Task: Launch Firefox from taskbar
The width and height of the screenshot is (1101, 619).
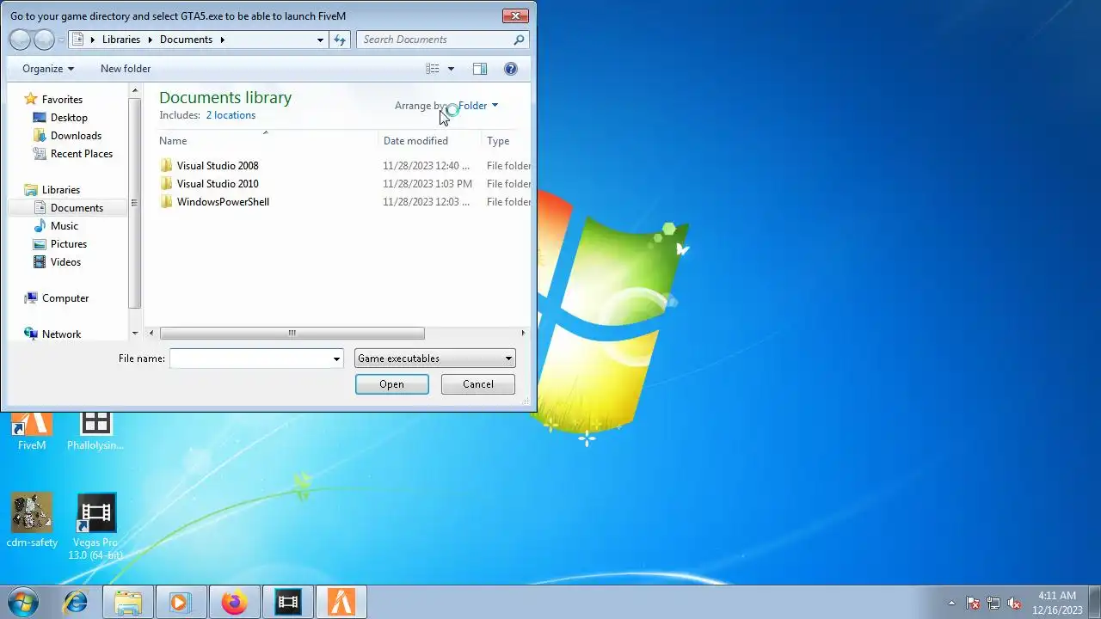Action: [234, 602]
